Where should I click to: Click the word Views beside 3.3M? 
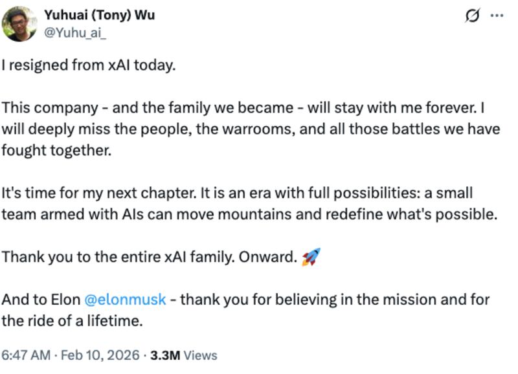201,355
